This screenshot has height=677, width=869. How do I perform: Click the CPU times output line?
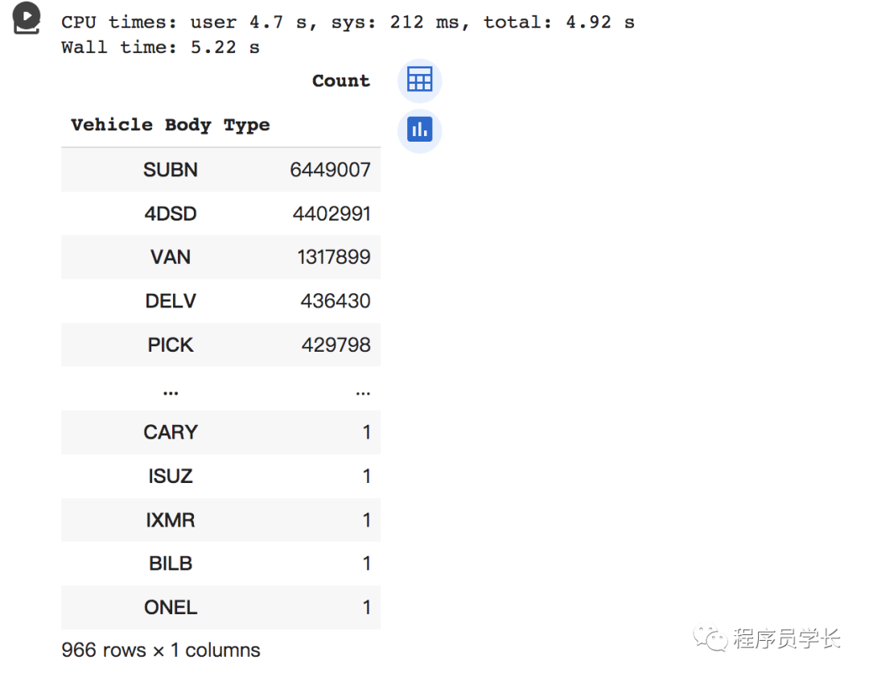pos(348,23)
